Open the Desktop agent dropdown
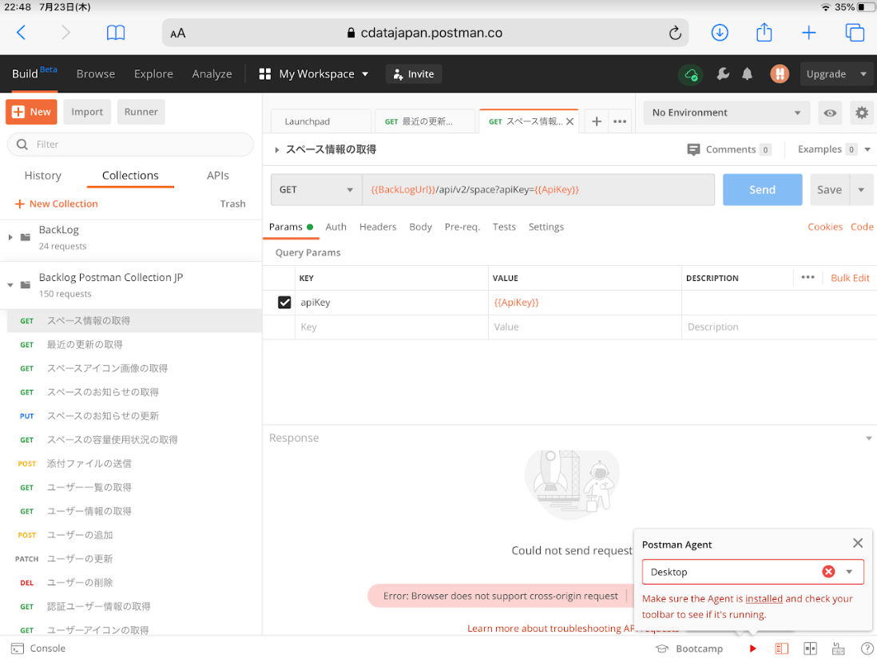The image size is (877, 658). (849, 571)
